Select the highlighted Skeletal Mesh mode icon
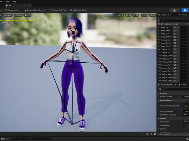 pos(185,10)
